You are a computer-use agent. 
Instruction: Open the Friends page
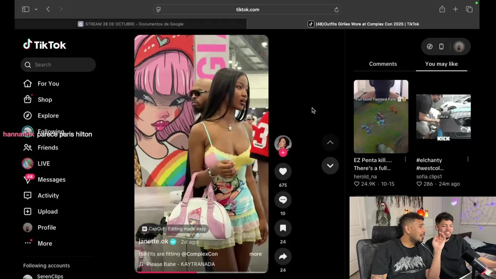48,148
